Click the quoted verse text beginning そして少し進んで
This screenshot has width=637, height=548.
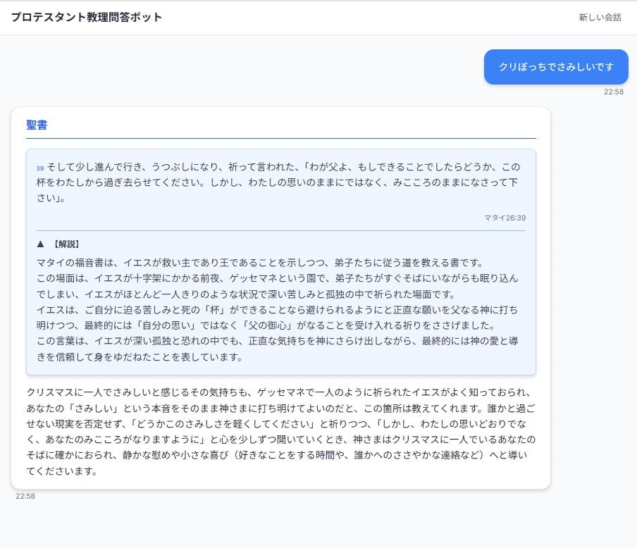pyautogui.click(x=282, y=182)
